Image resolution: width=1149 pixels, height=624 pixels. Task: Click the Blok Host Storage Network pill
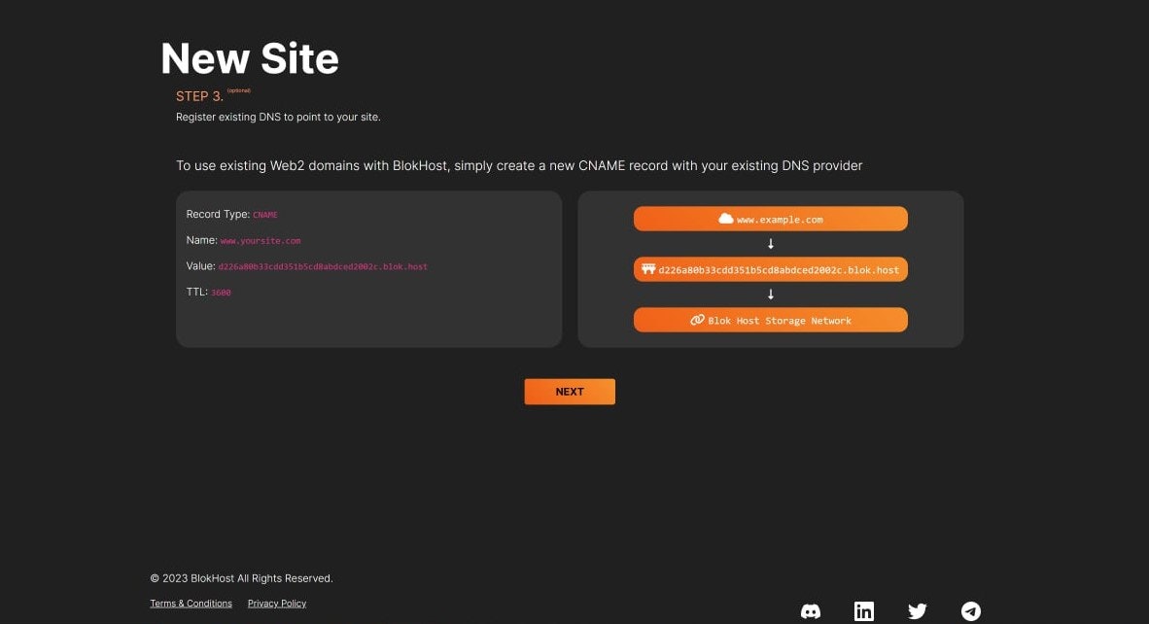(770, 320)
